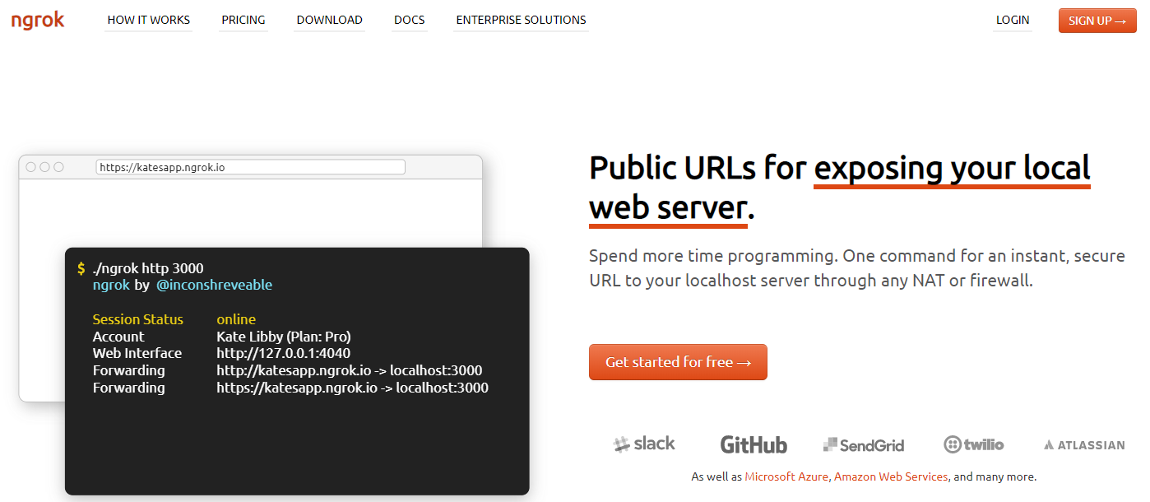Click the SendGrid logo
This screenshot has height=502, width=1150.
click(864, 445)
